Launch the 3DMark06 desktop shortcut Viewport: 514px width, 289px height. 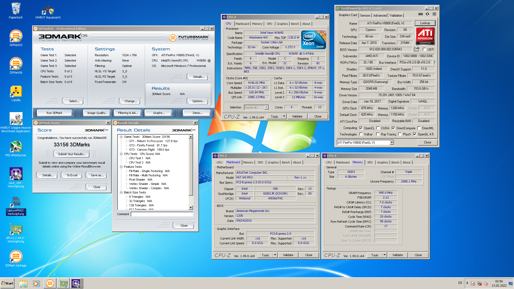pos(16,66)
